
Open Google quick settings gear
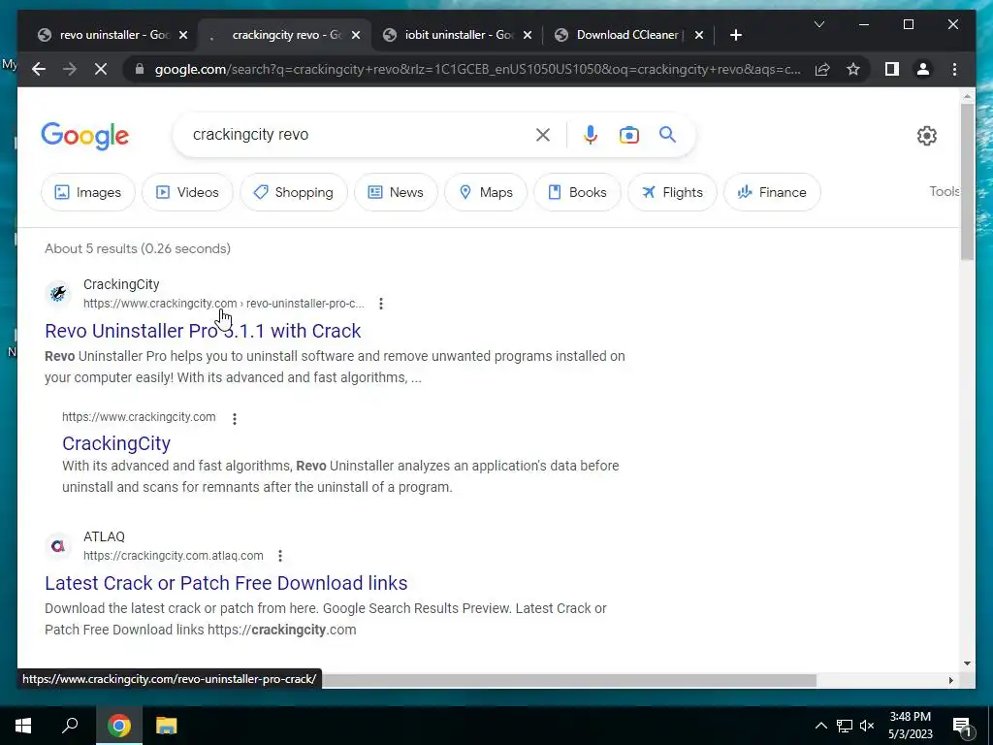click(x=926, y=136)
